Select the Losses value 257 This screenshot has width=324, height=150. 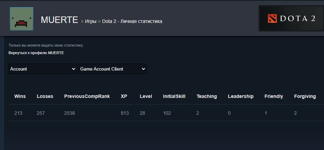pyautogui.click(x=40, y=113)
